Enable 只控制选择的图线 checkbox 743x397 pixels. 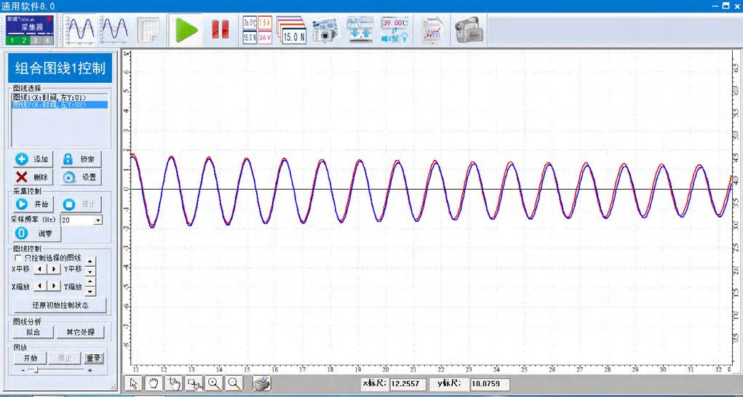18,258
